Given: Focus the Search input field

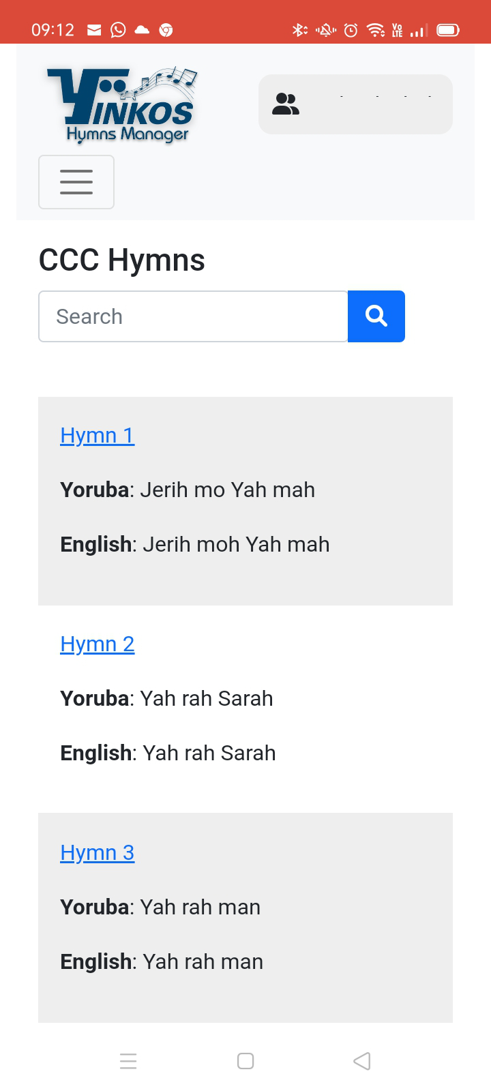Looking at the screenshot, I should [x=193, y=316].
